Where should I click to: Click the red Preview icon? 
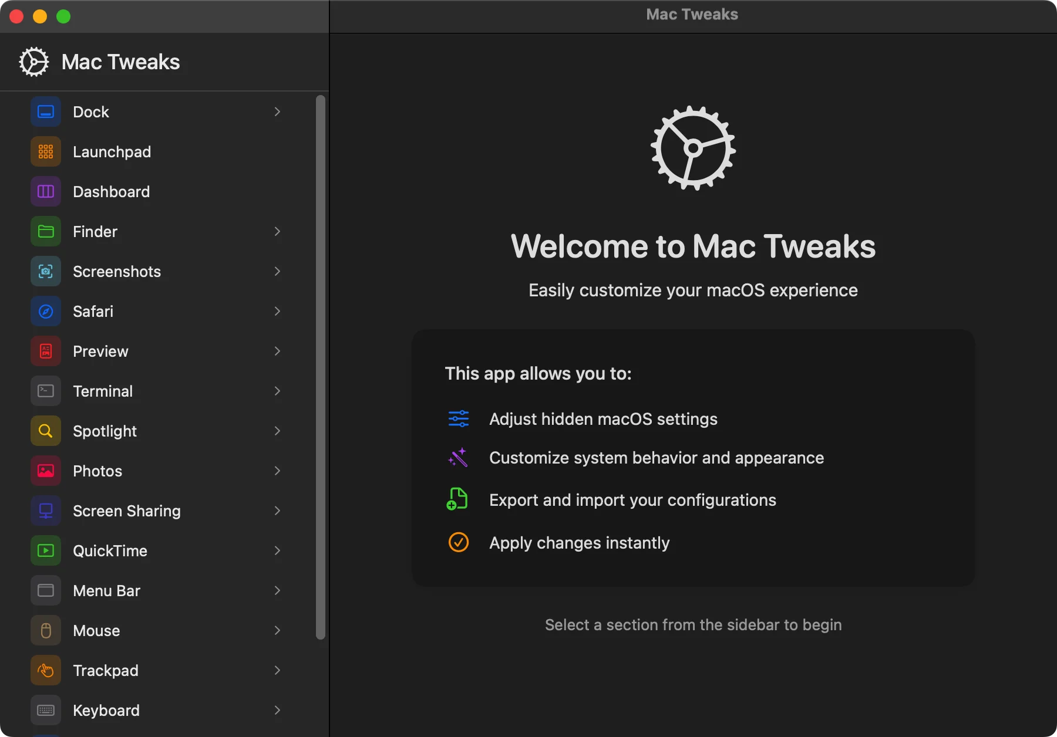click(46, 351)
